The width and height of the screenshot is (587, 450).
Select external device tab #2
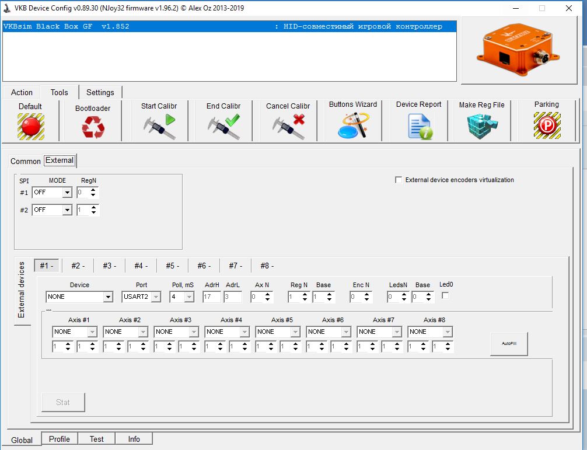pyautogui.click(x=78, y=266)
